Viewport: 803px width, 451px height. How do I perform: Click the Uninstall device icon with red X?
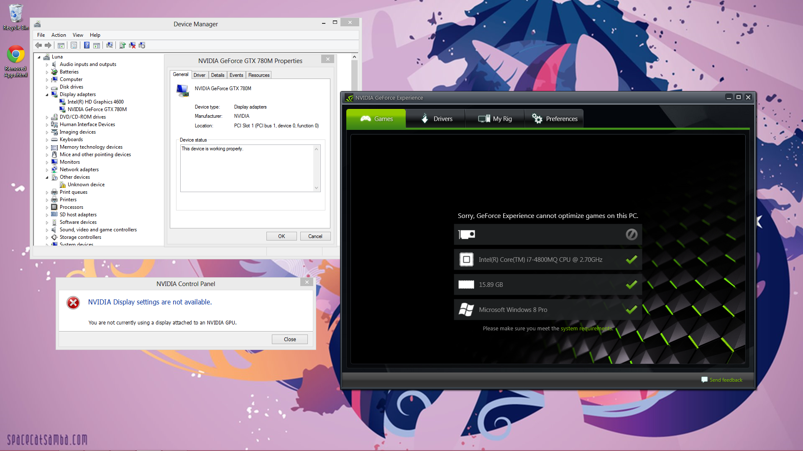click(x=132, y=45)
